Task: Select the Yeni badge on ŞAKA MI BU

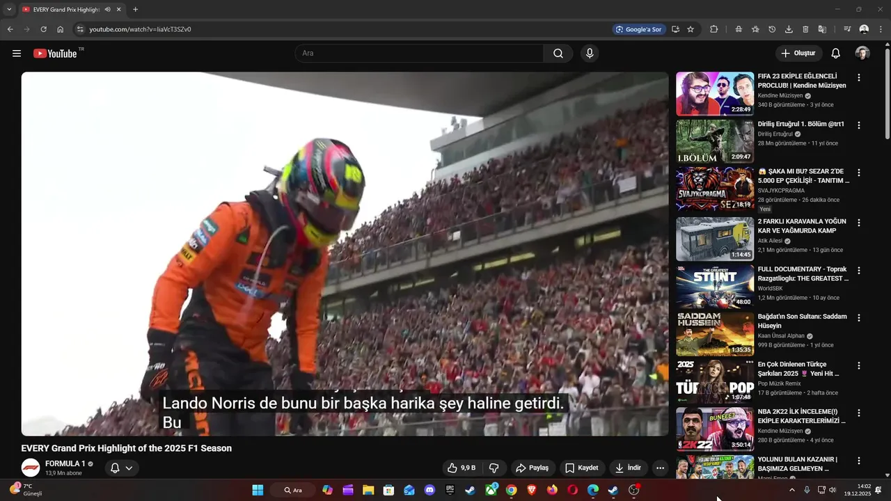Action: pyautogui.click(x=765, y=209)
